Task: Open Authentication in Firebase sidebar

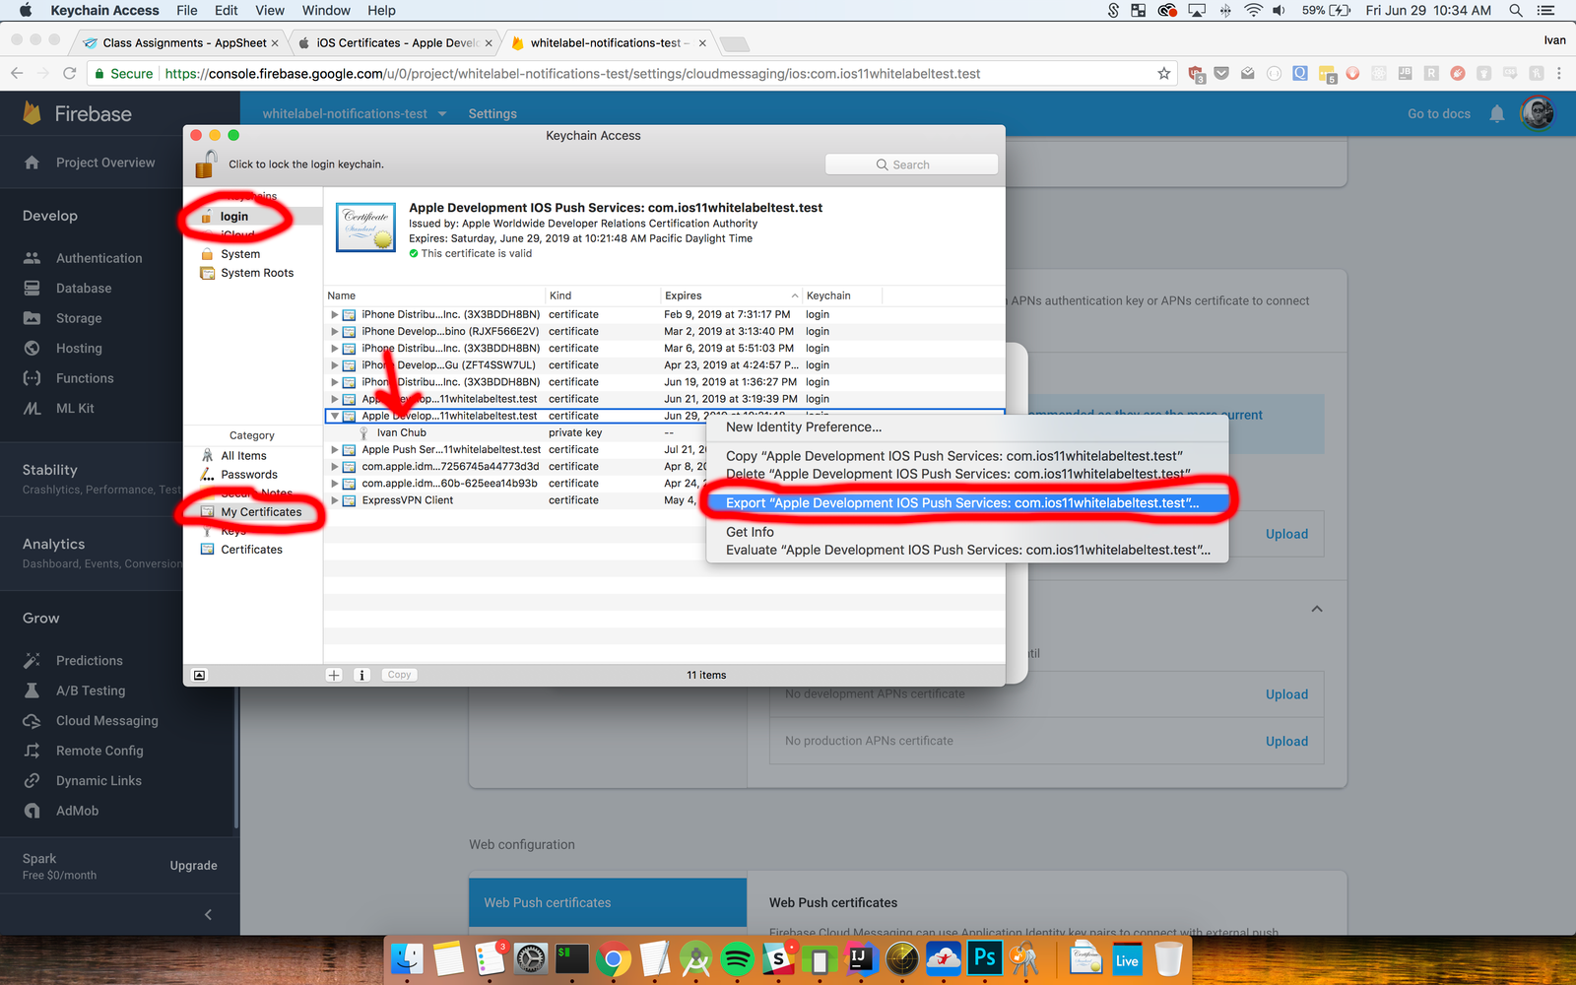Action: coord(98,258)
